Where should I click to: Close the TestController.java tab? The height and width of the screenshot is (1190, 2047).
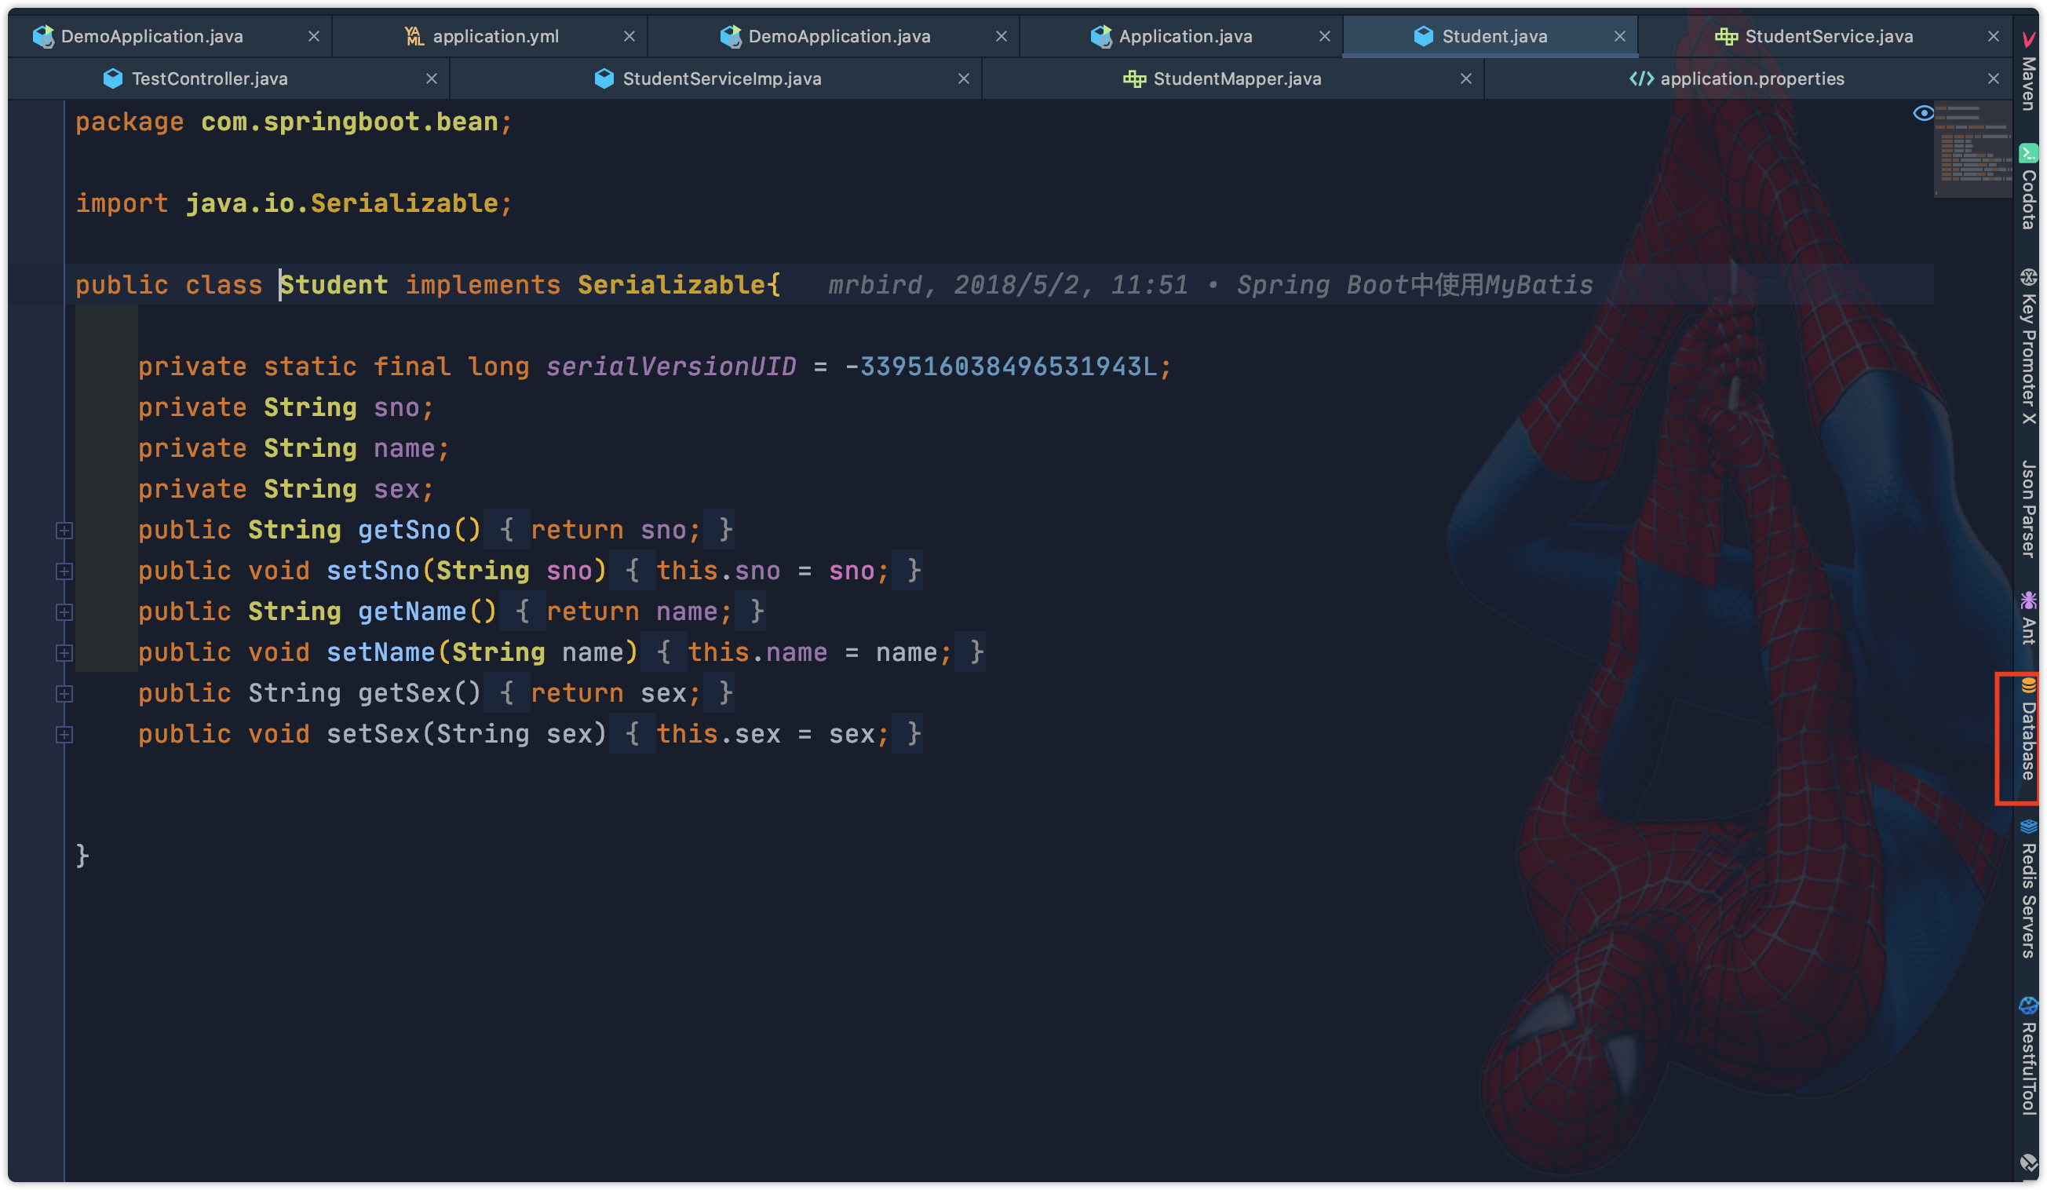tap(432, 78)
